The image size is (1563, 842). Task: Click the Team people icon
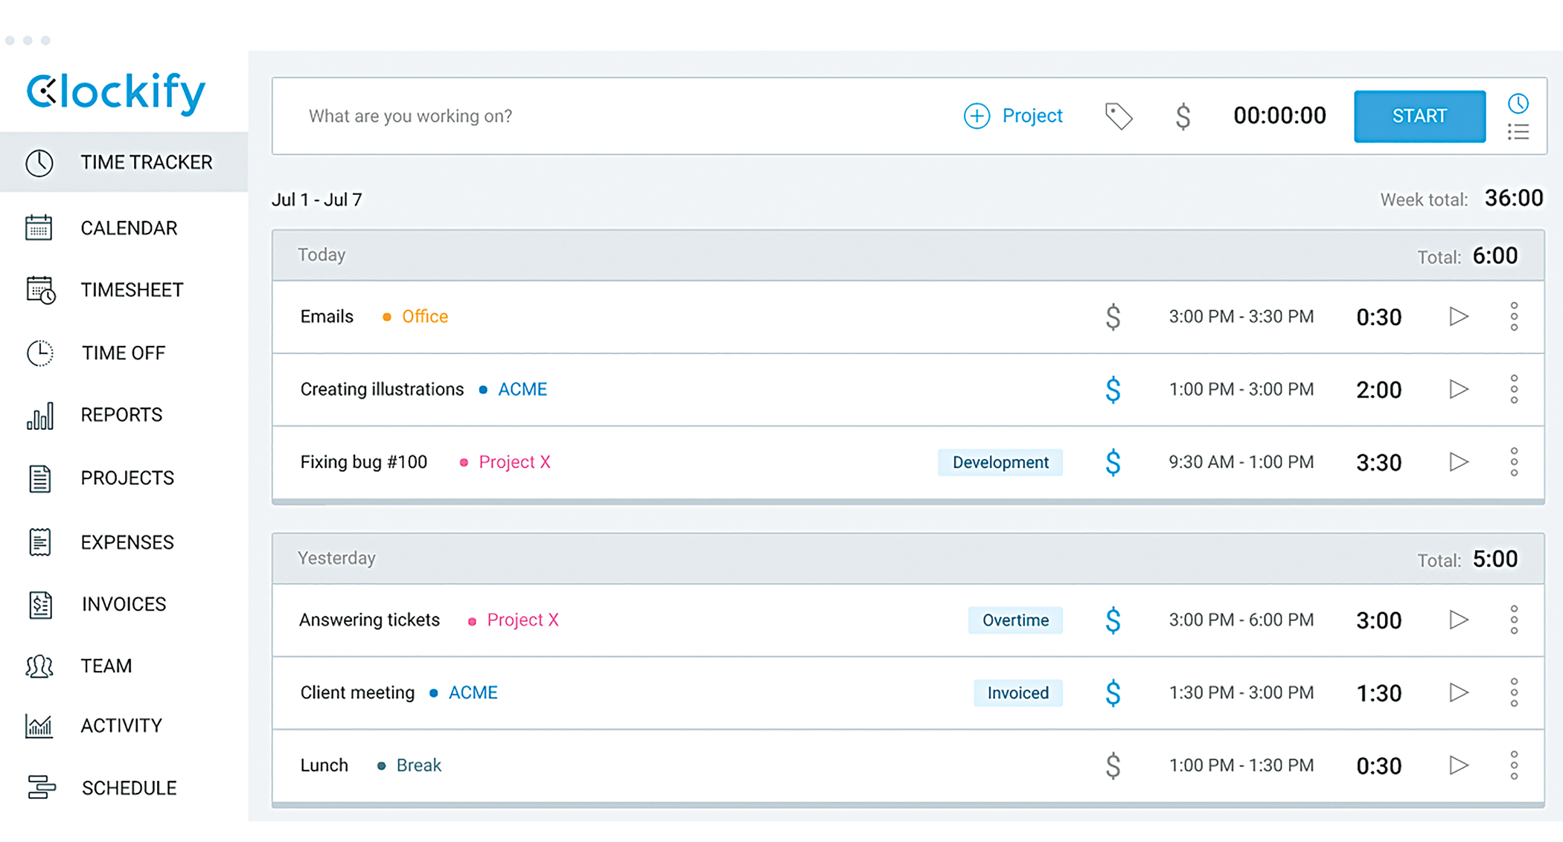pyautogui.click(x=40, y=666)
